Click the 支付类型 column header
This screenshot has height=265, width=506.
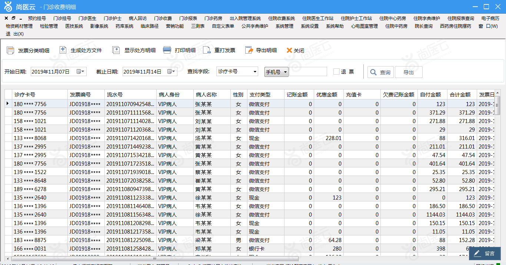[266, 95]
